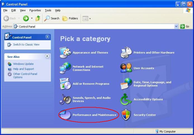Click the Go button next to address bar
Screen dimensions: 194x135
click(x=185, y=26)
